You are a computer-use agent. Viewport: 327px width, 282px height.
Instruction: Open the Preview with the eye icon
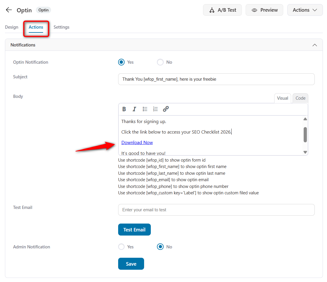264,10
